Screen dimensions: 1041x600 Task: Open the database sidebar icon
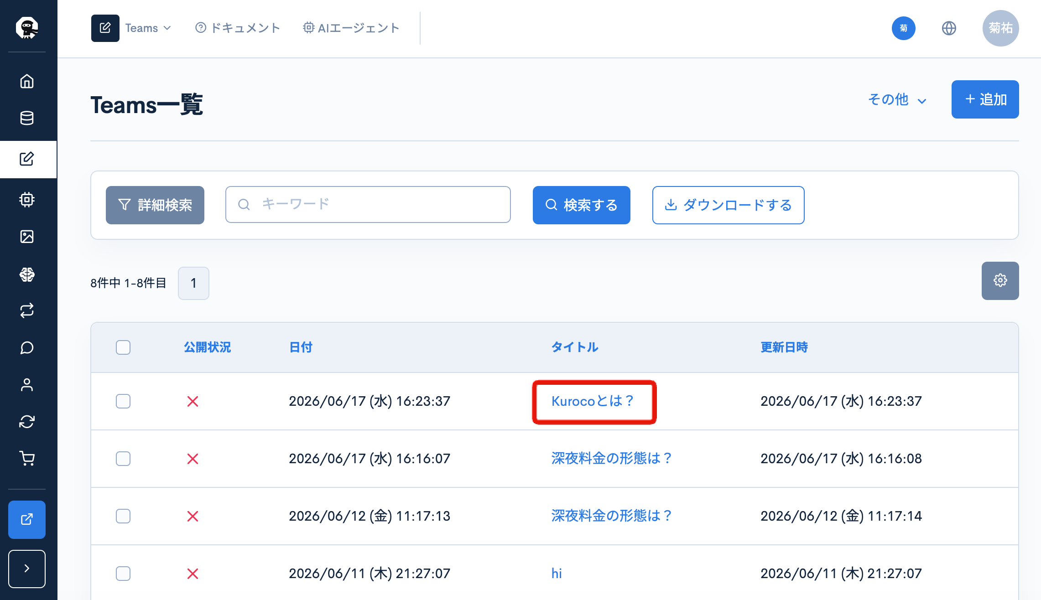27,118
